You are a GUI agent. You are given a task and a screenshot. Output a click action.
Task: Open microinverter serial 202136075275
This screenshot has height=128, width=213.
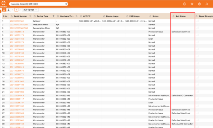pos(17,42)
